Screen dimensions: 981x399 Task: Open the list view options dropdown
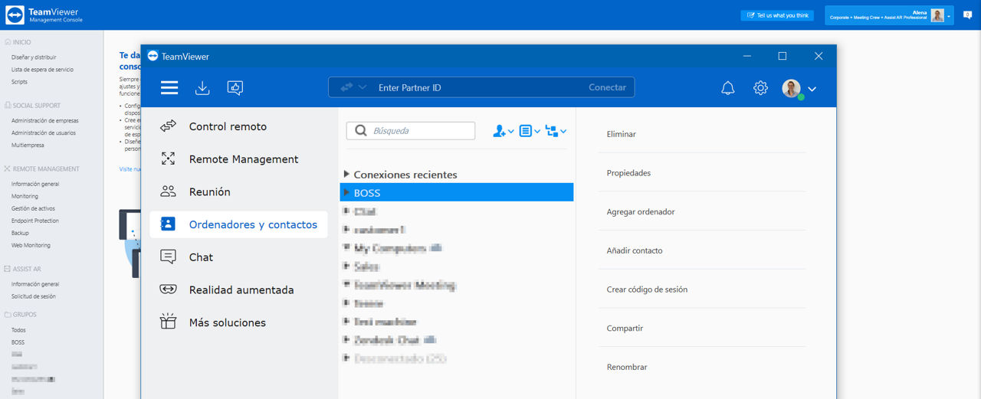[x=530, y=131]
